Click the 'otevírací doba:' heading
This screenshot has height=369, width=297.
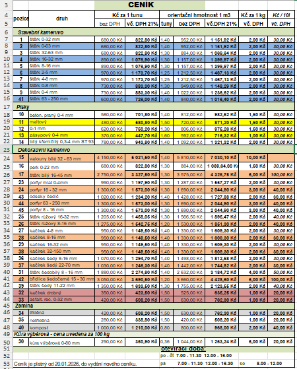(183, 349)
